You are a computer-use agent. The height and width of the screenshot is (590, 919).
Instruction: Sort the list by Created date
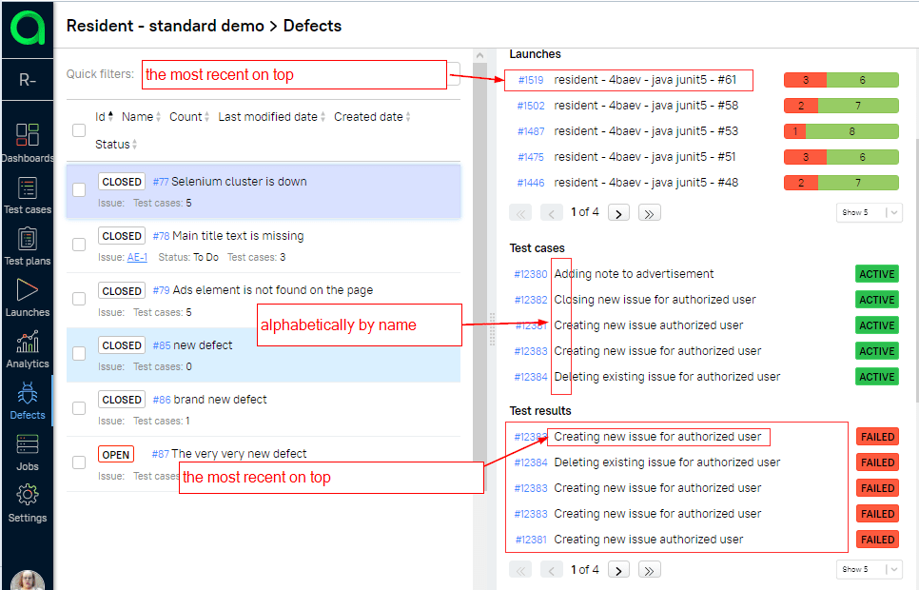coord(371,117)
